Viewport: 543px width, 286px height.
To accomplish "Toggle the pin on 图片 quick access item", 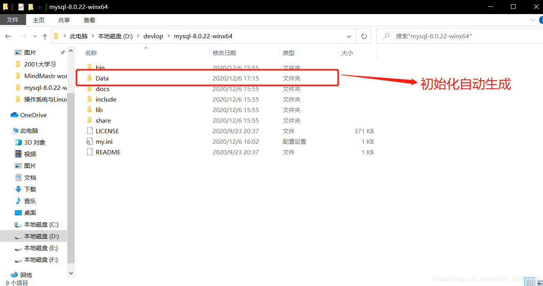I will pos(62,52).
